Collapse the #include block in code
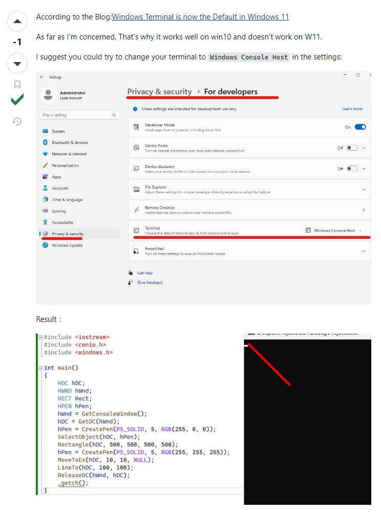381x513 pixels. pyautogui.click(x=41, y=337)
